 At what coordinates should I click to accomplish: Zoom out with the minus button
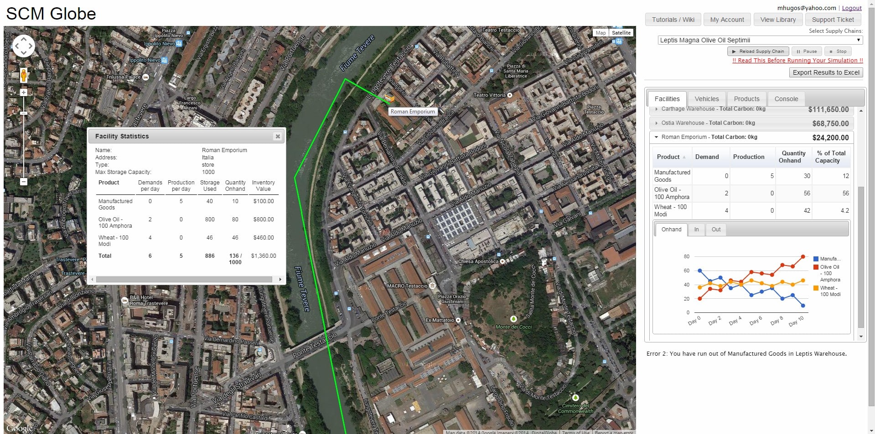pyautogui.click(x=24, y=182)
